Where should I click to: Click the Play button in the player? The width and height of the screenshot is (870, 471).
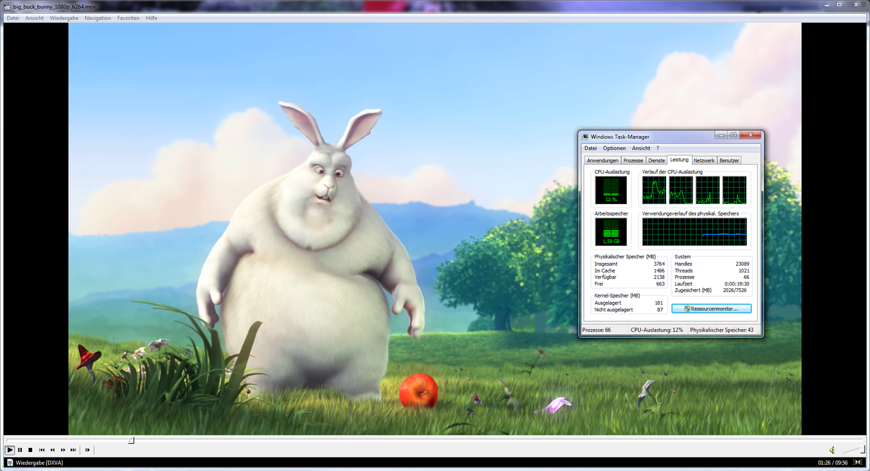point(10,450)
